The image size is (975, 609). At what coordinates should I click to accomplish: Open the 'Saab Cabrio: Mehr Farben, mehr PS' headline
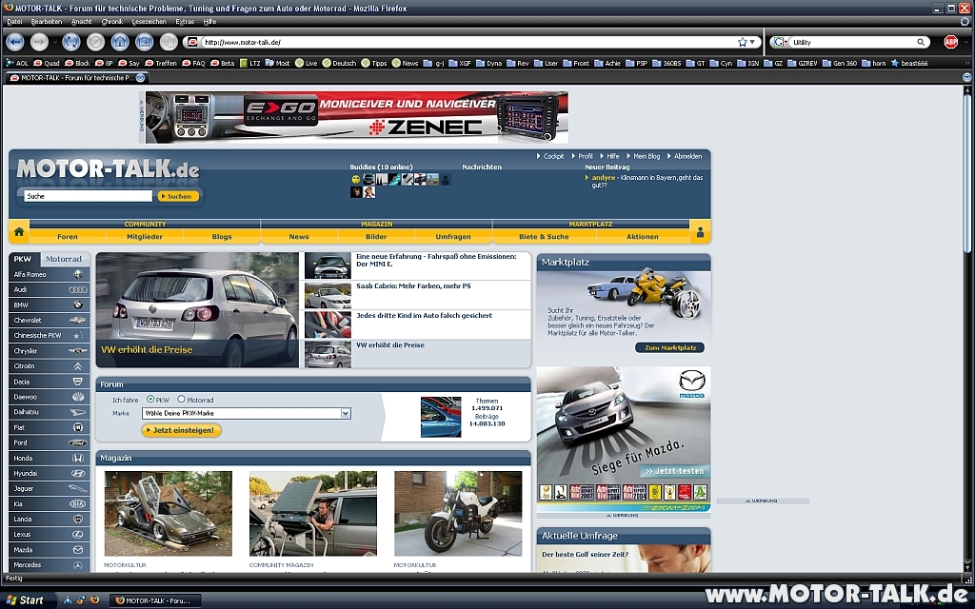click(413, 285)
